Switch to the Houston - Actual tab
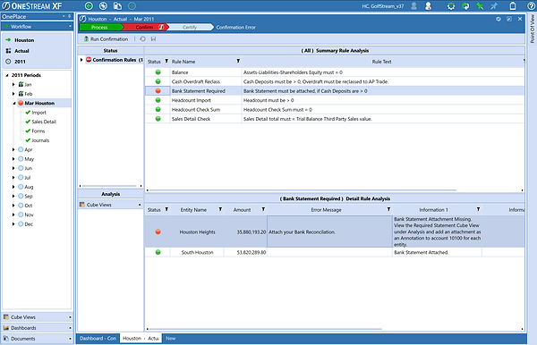This screenshot has width=537, height=345. tap(141, 338)
